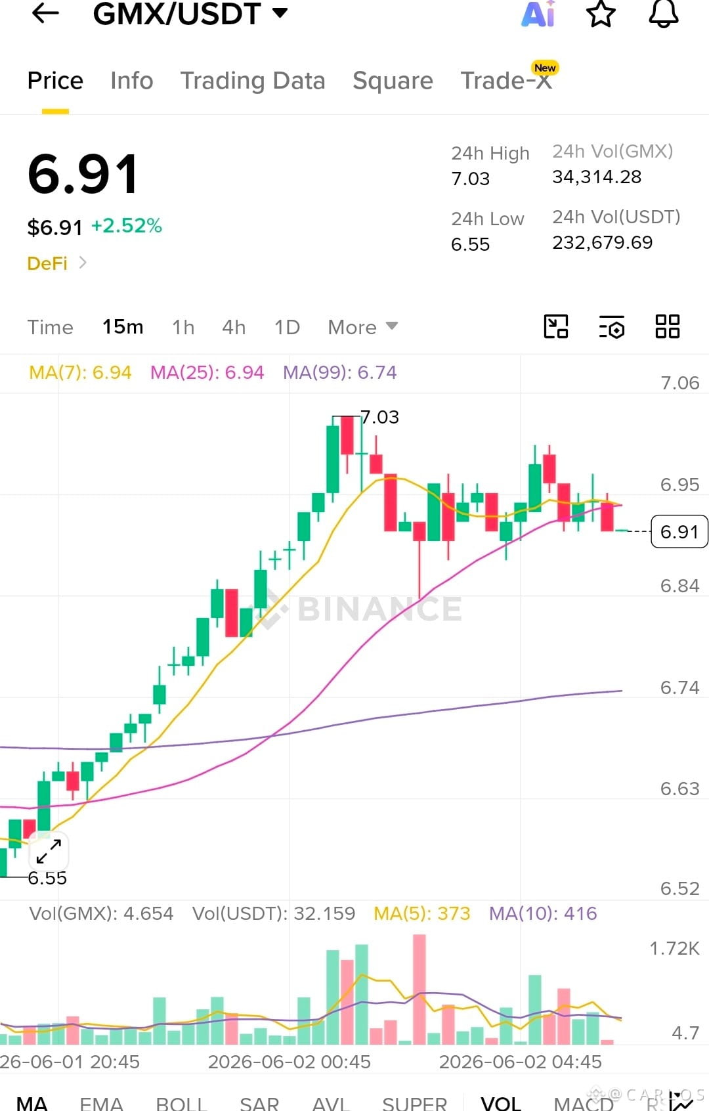709x1111 pixels.
Task: Tap the MA(7): 6.94 legend
Action: click(x=80, y=372)
